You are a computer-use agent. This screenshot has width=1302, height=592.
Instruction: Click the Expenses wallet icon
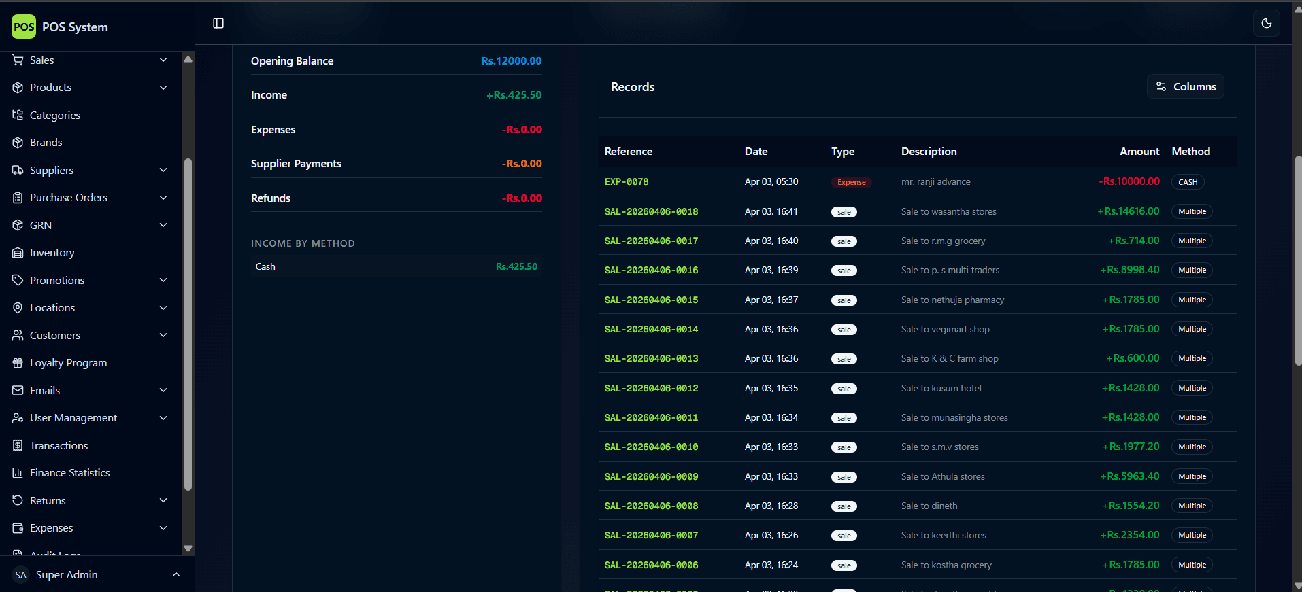pyautogui.click(x=18, y=528)
